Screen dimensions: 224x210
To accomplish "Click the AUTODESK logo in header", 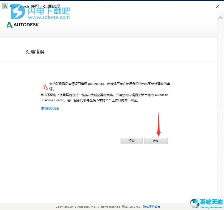I will click(23, 25).
